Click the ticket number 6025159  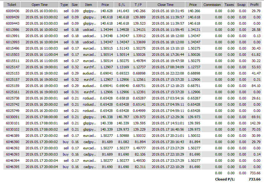click(12, 85)
